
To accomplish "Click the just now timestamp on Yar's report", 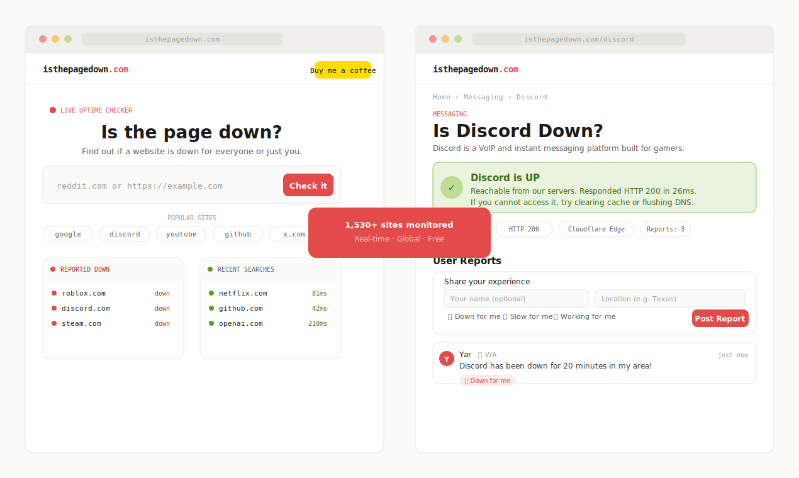I will click(x=733, y=355).
